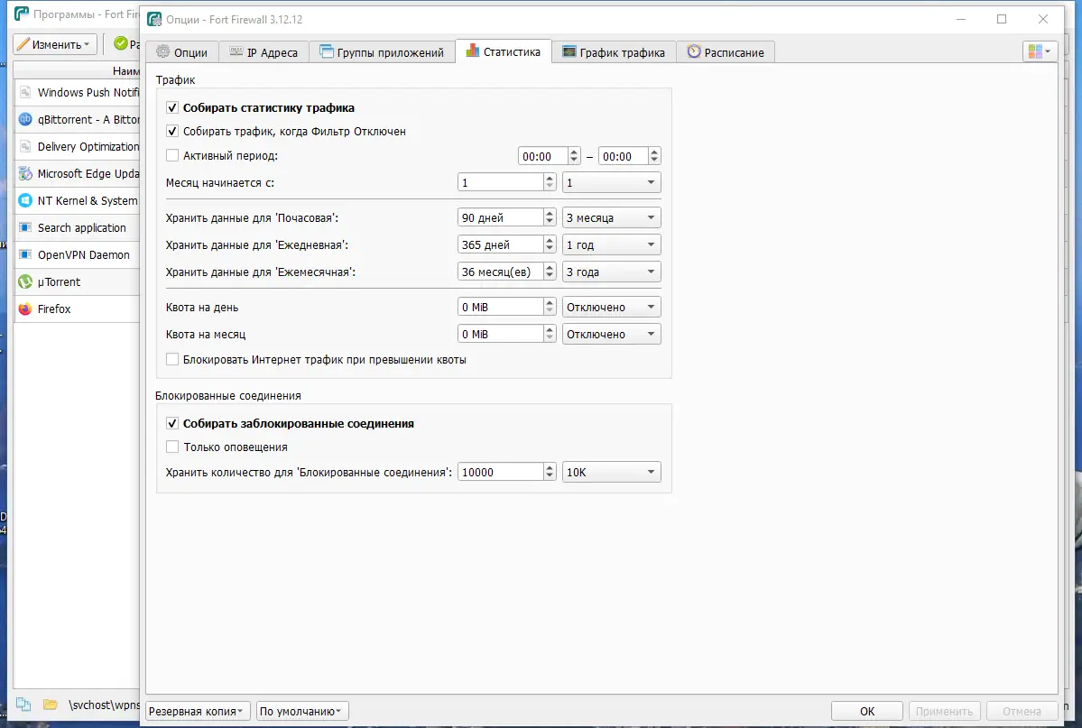This screenshot has height=728, width=1082.
Task: Switch to the Группы приложений tab
Action: (382, 52)
